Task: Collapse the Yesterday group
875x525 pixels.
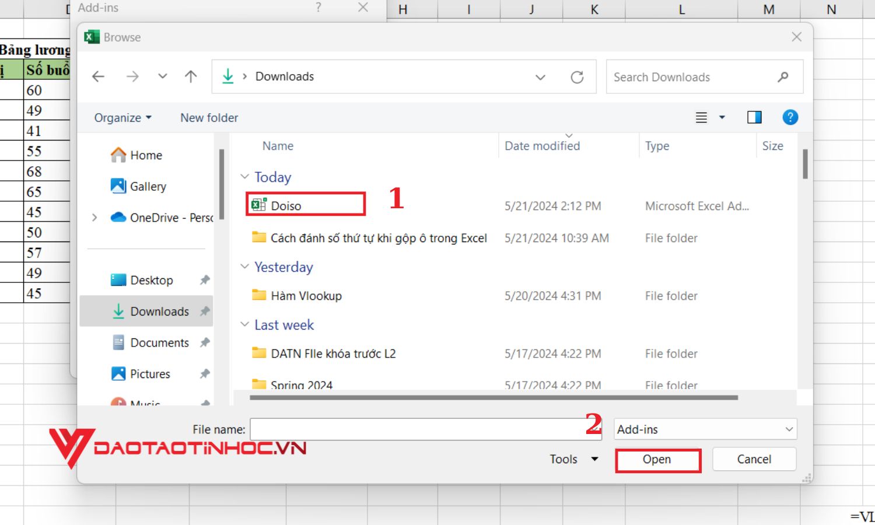Action: point(244,267)
